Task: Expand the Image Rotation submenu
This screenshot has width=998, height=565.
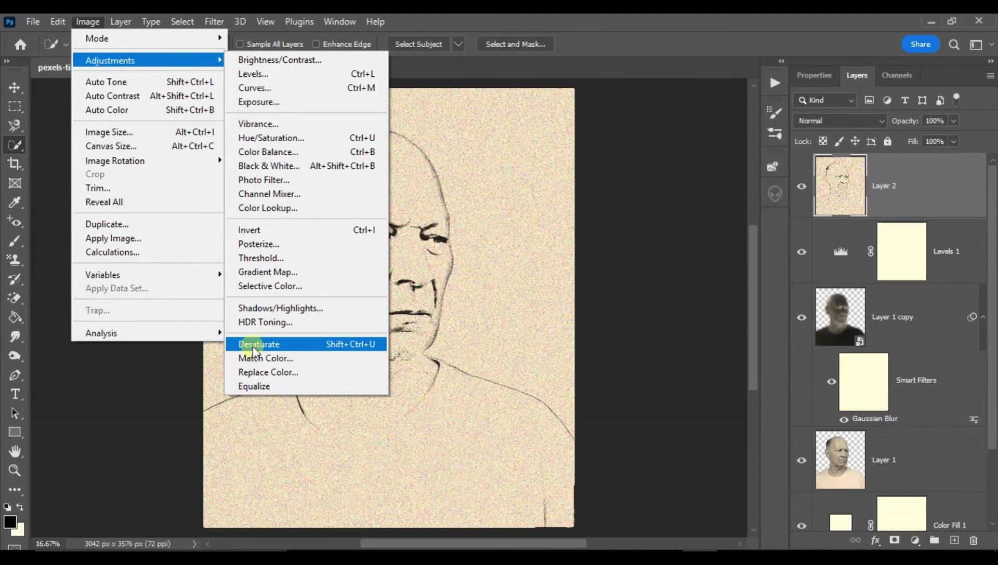Action: (x=148, y=160)
